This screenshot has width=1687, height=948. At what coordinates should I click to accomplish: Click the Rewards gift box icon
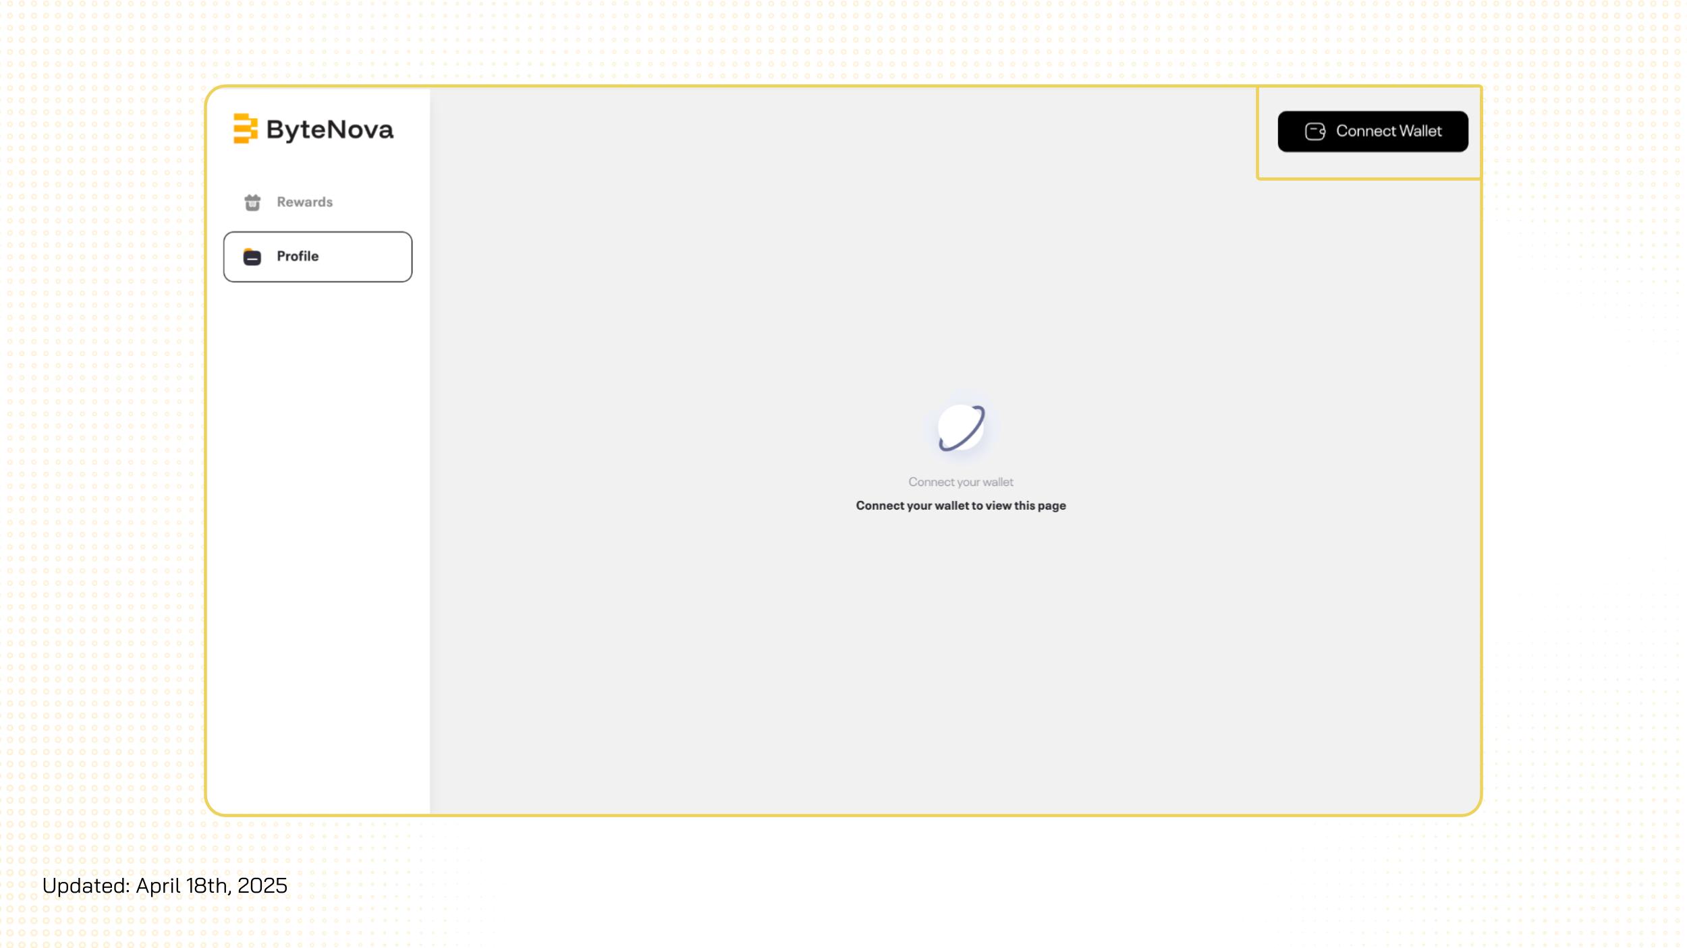tap(252, 202)
